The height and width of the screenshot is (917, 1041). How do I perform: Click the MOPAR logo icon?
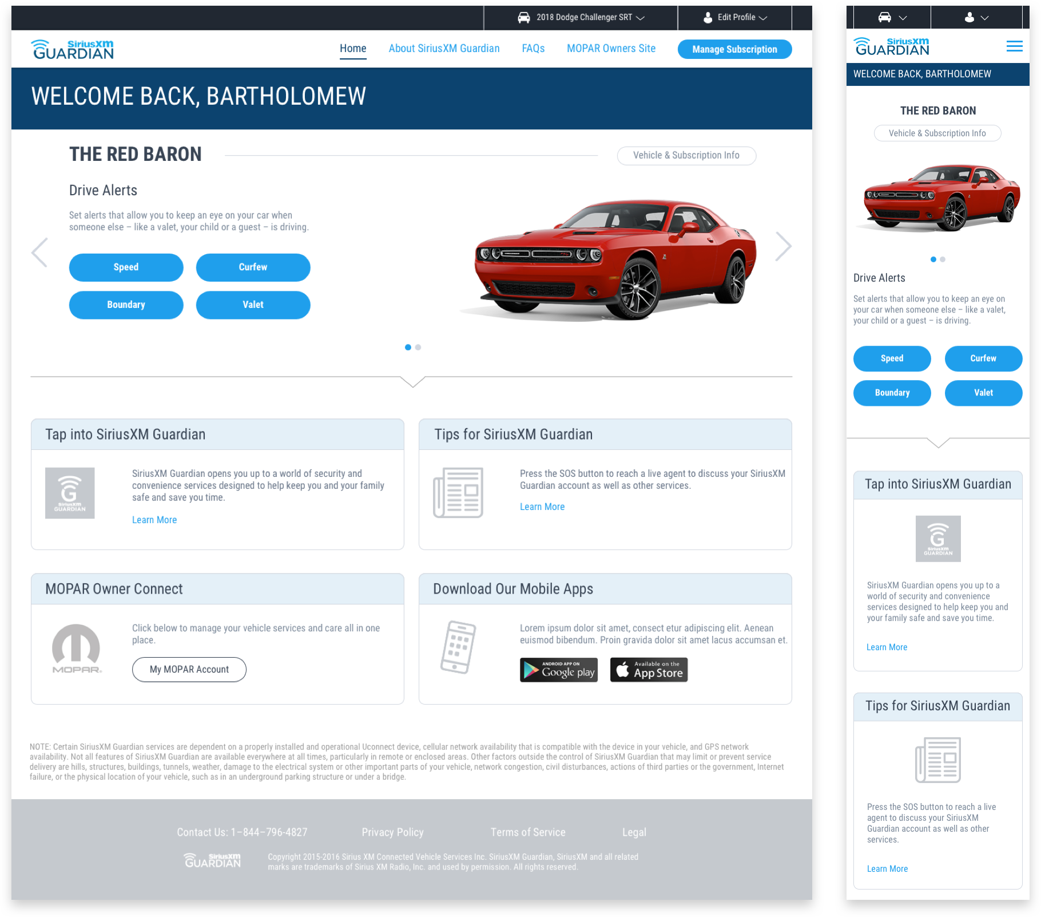(77, 649)
